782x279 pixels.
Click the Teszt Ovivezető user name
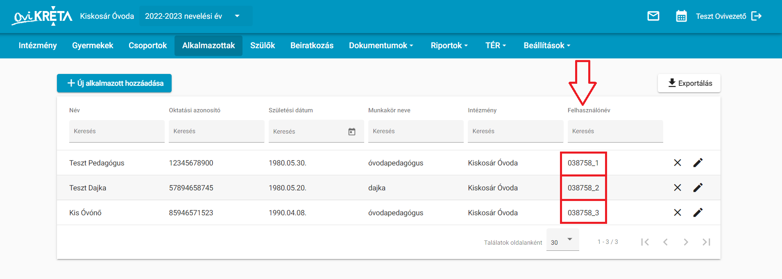tap(721, 16)
